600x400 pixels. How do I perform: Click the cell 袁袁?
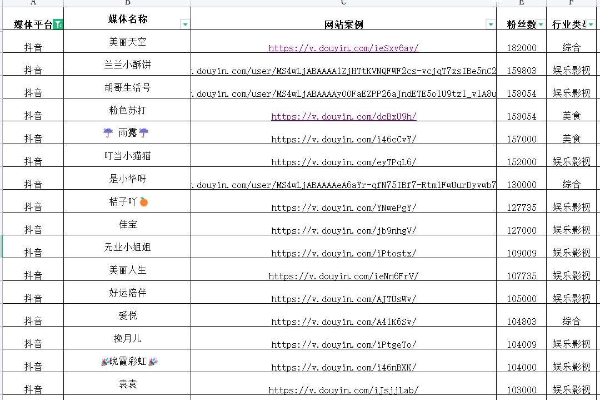point(127,384)
